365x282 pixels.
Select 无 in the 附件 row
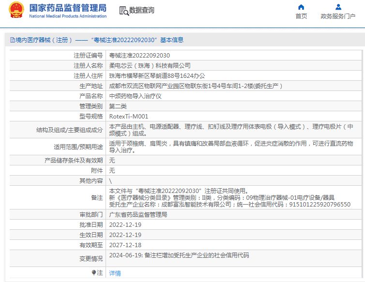coord(112,171)
